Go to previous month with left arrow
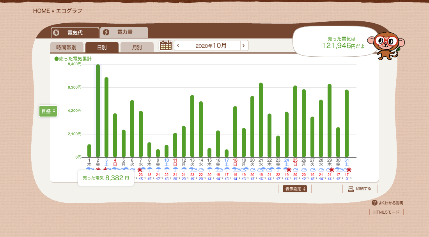429x237 pixels. pos(178,45)
